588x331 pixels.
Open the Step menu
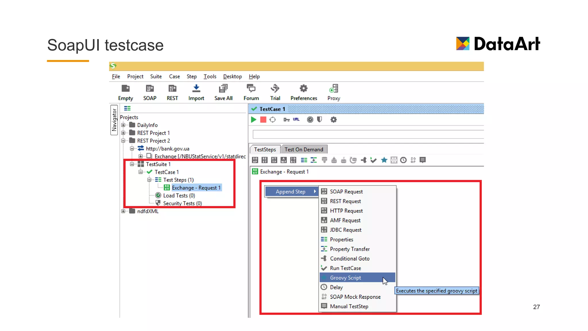[192, 76]
